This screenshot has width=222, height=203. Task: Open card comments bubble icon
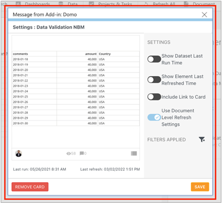[82, 153]
